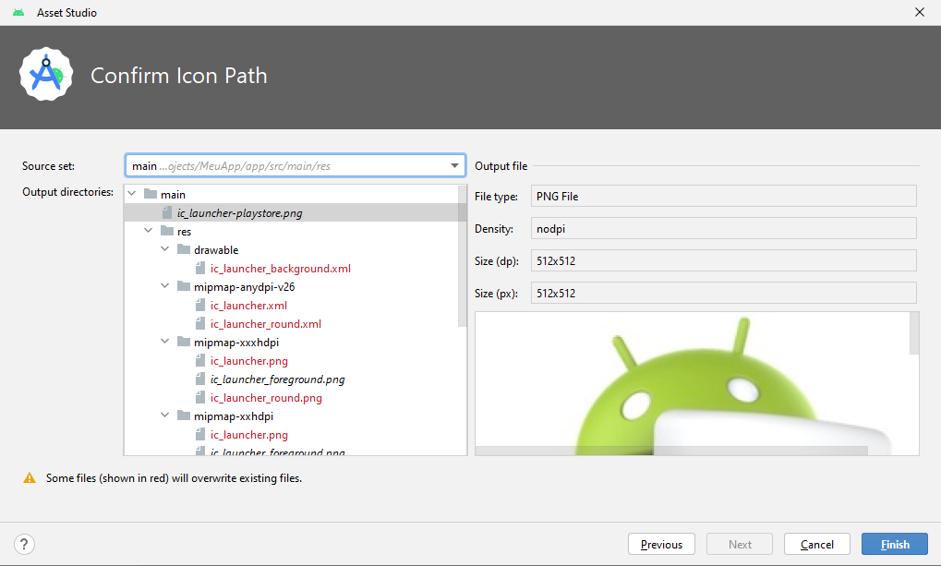The width and height of the screenshot is (941, 566).
Task: Open the Source set dropdown
Action: tap(455, 166)
